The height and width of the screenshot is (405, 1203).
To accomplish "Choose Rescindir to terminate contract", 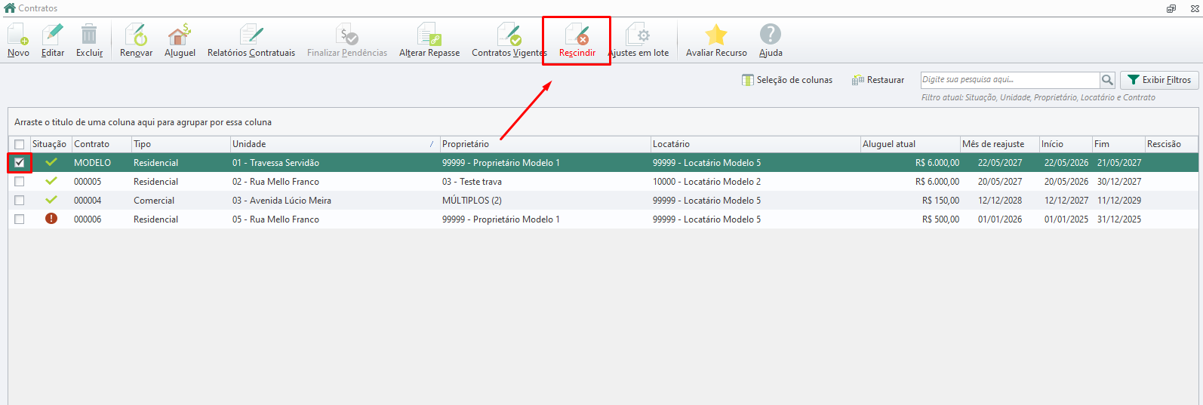I will pyautogui.click(x=577, y=41).
